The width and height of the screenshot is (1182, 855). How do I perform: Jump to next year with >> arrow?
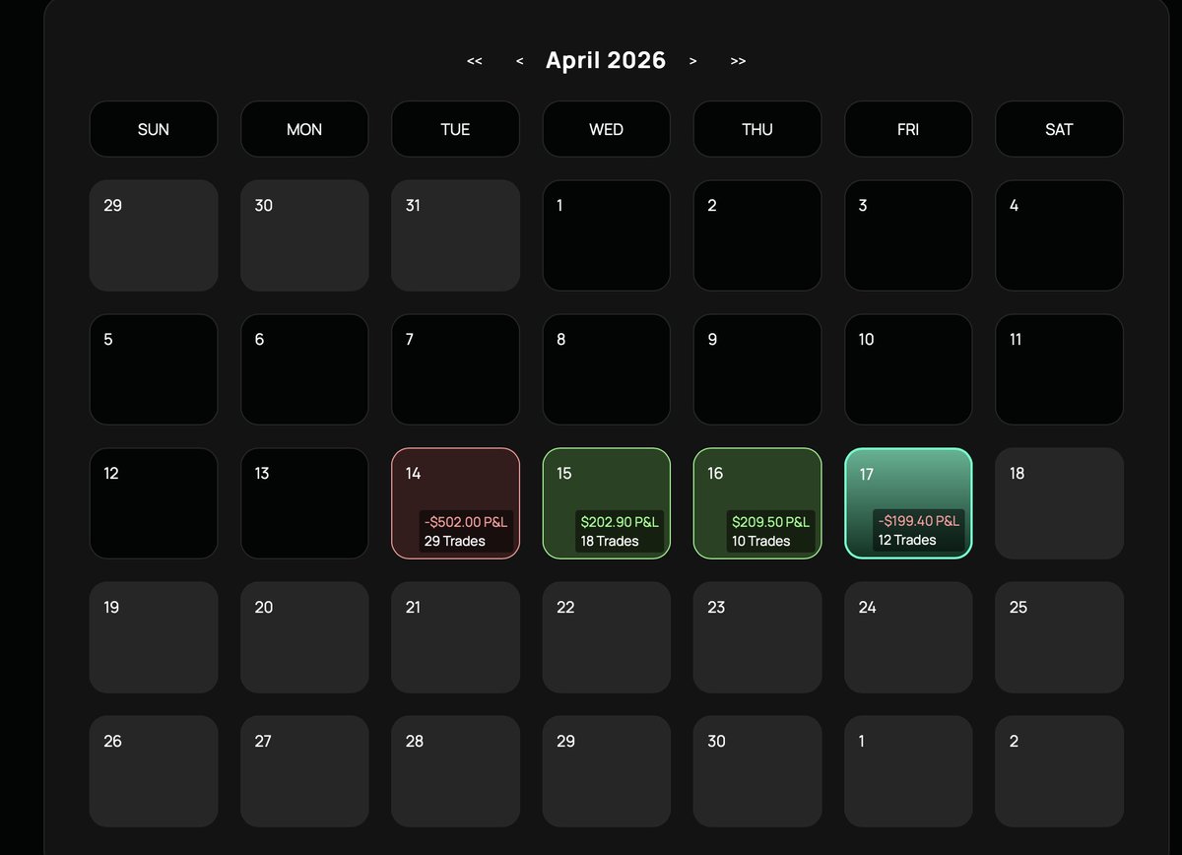point(739,61)
